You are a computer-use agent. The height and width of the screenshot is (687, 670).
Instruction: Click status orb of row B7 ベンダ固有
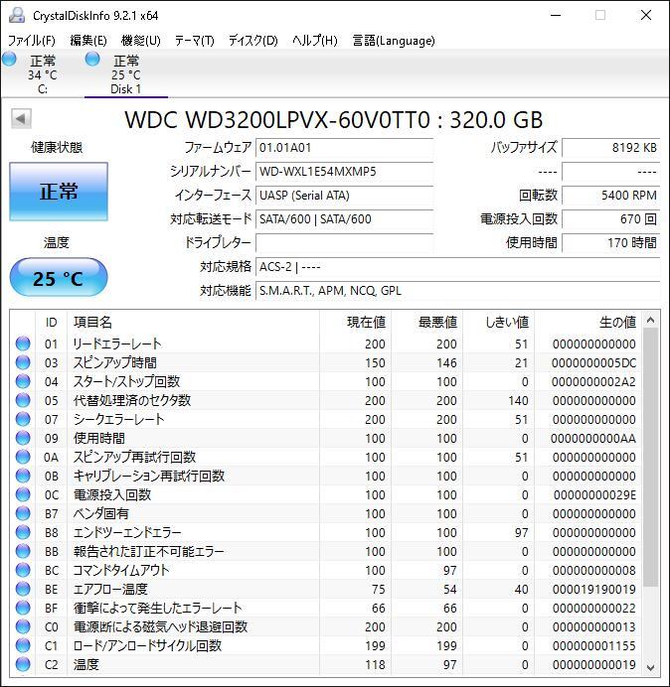23,513
